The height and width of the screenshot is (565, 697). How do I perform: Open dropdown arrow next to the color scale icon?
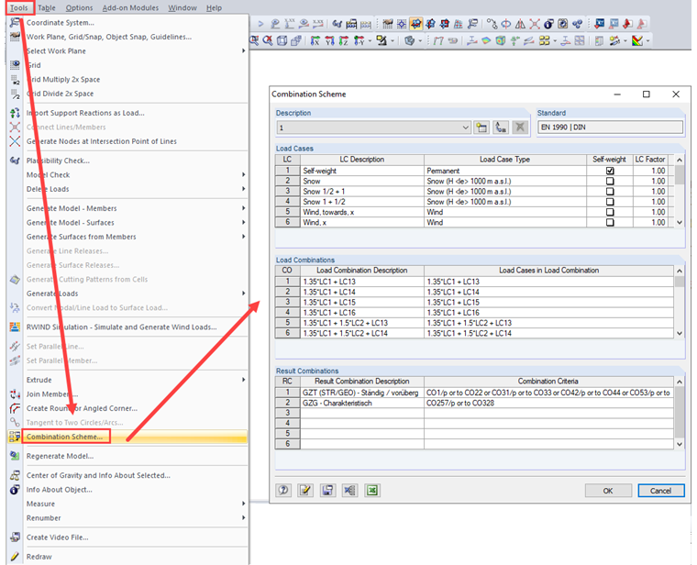pyautogui.click(x=647, y=41)
